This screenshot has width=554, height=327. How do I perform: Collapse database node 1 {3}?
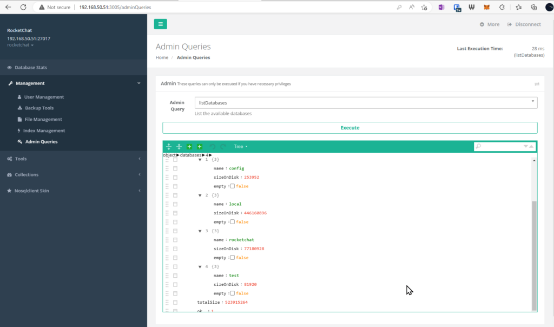click(x=200, y=159)
